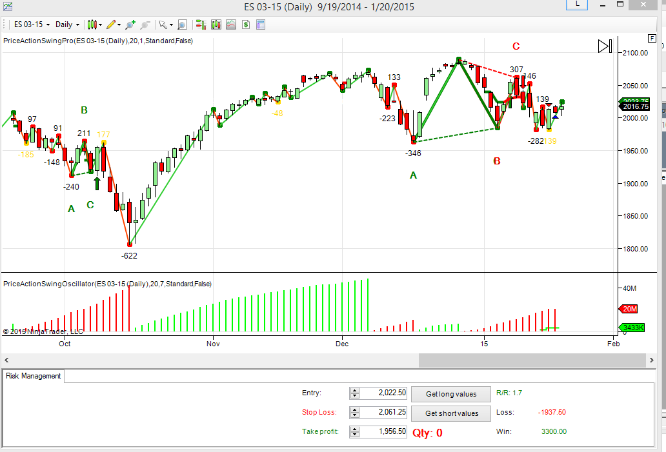Decrease Take profit with down stepper
The width and height of the screenshot is (666, 452).
355,435
